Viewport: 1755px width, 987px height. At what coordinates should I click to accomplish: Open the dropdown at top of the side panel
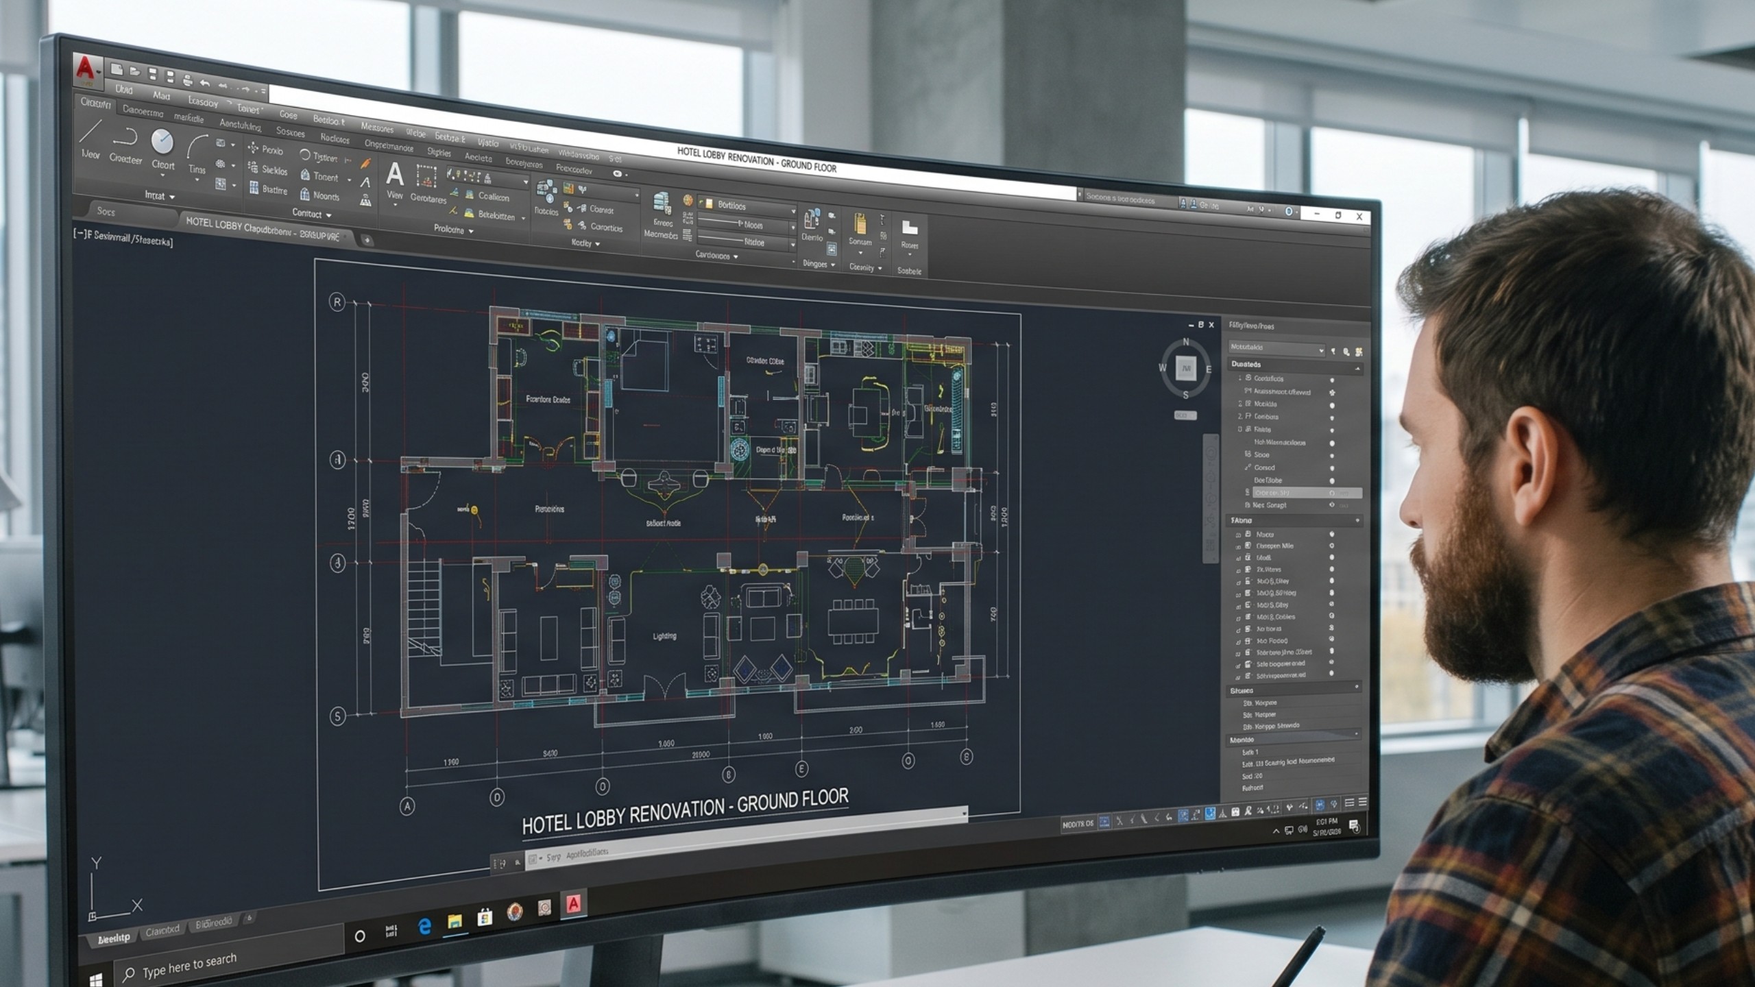click(1276, 348)
